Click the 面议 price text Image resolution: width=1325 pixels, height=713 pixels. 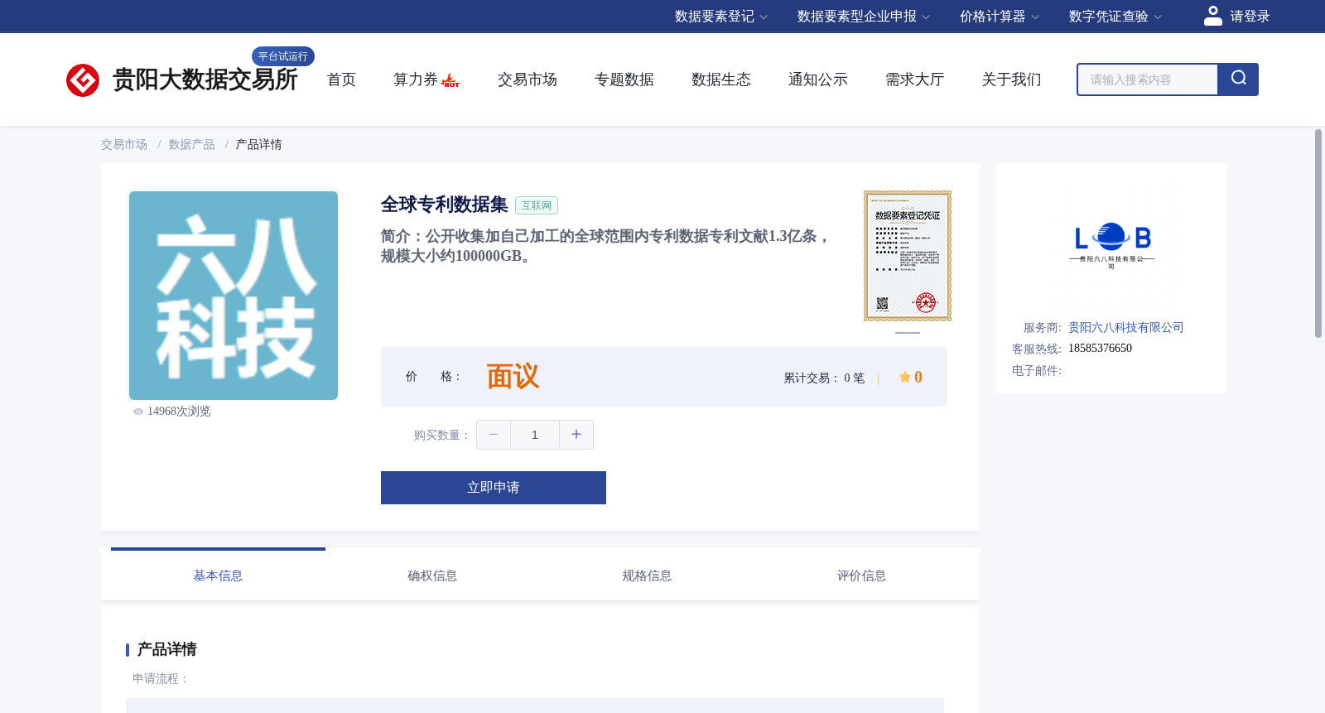coord(513,377)
